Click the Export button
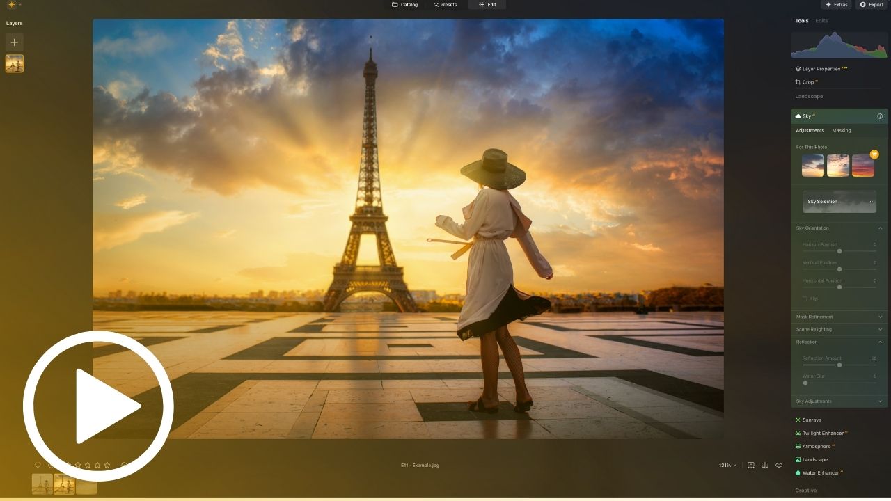Viewport: 891px width, 501px height. point(872,5)
